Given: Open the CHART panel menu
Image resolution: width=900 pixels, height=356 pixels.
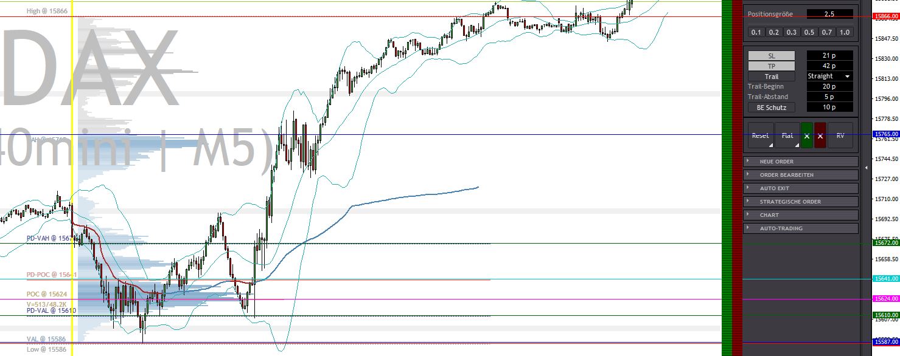Looking at the screenshot, I should click(800, 214).
